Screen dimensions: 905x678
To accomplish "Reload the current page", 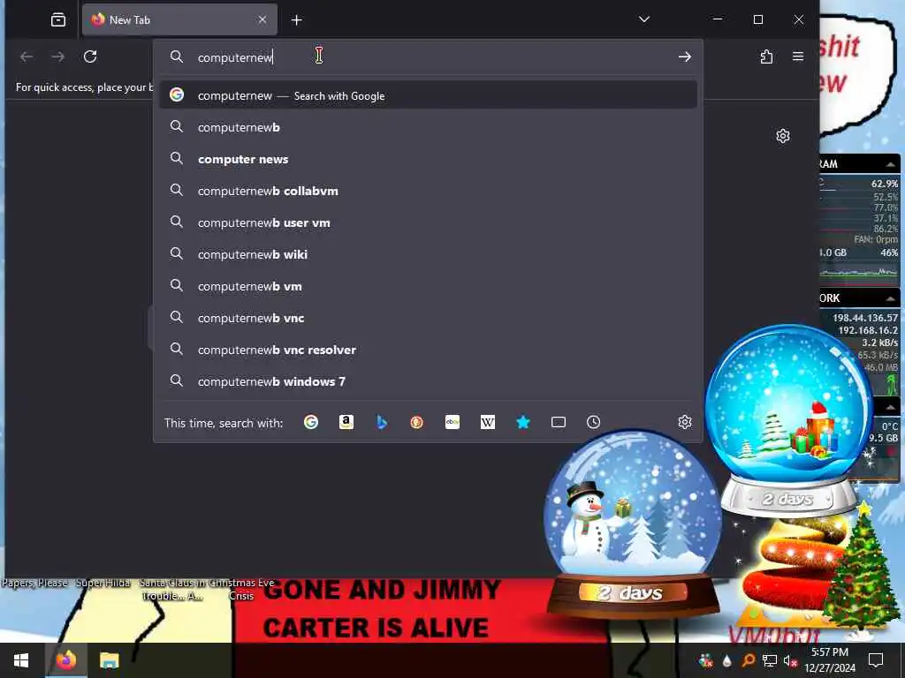I will tap(90, 56).
